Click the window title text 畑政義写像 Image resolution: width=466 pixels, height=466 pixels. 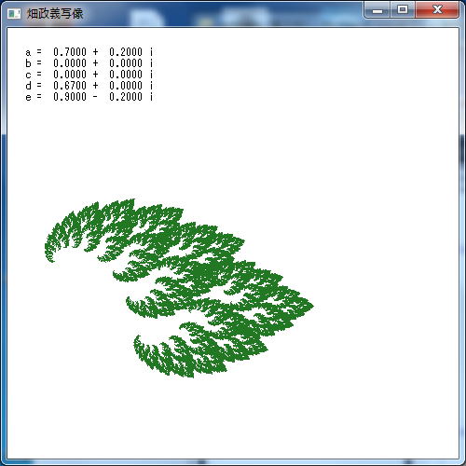pos(55,14)
